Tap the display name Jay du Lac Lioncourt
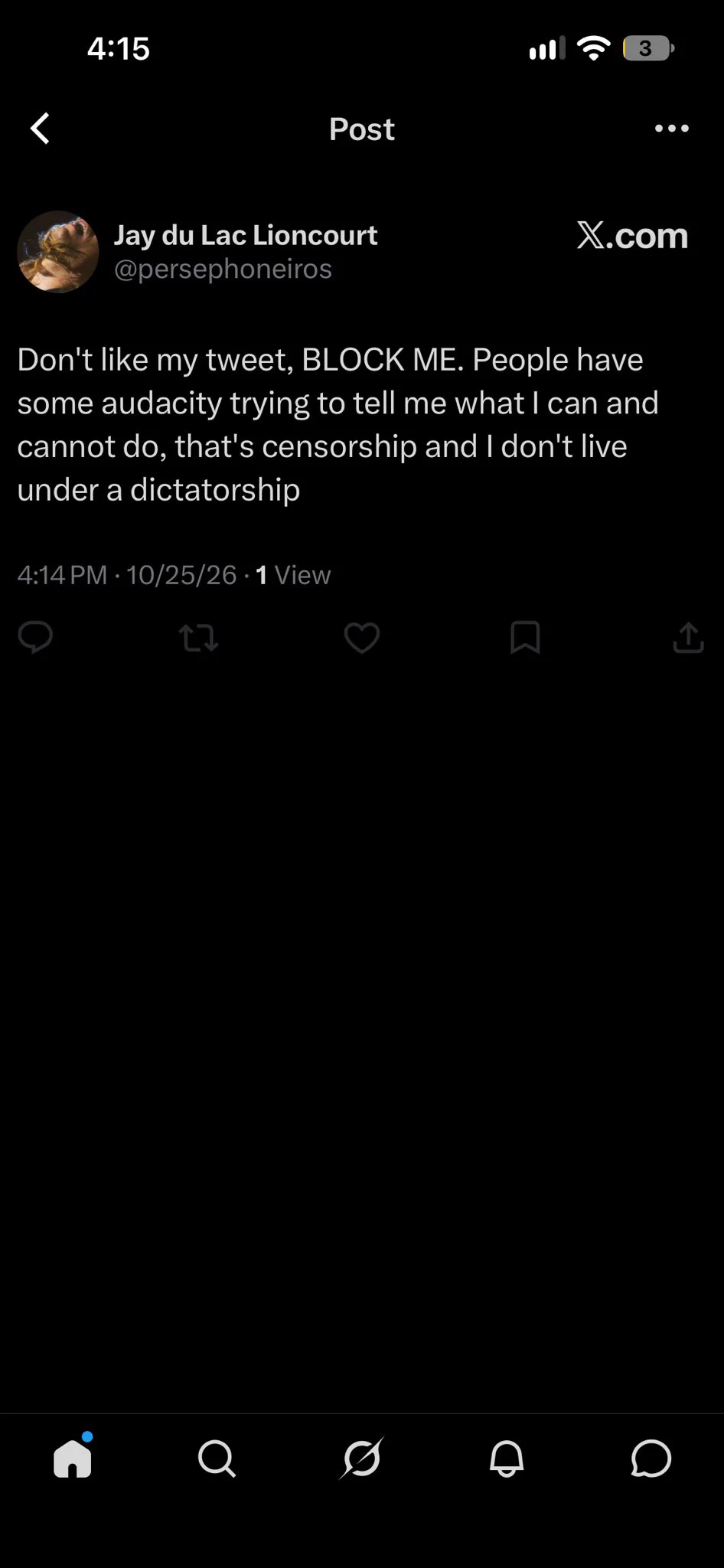The height and width of the screenshot is (1568, 724). coord(246,235)
